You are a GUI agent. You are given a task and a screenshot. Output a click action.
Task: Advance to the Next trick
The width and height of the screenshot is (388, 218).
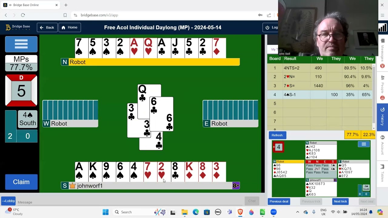[340, 201]
